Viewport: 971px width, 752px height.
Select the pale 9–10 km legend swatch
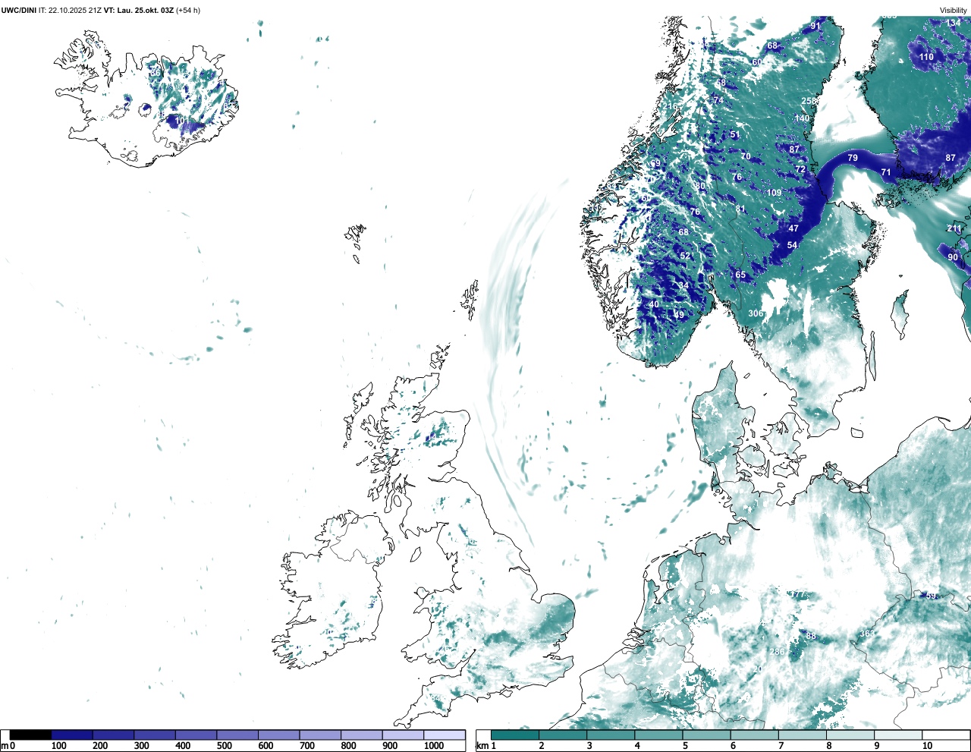(899, 735)
